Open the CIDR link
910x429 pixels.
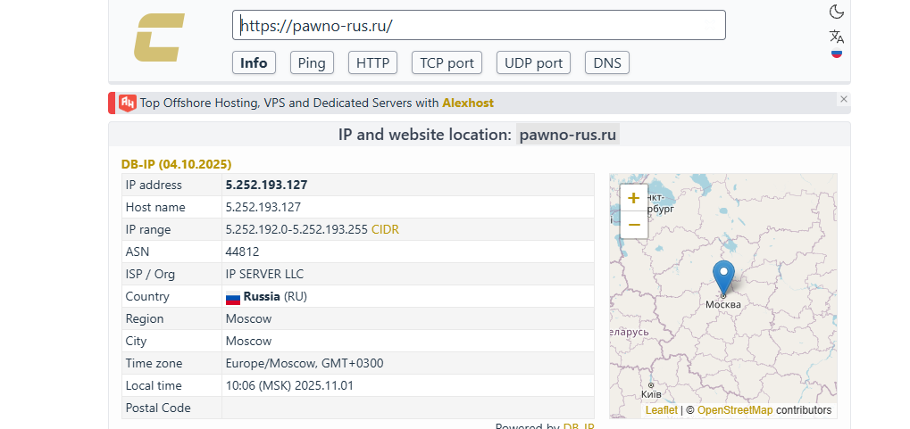click(385, 229)
